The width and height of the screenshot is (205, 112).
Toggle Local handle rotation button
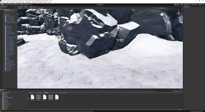(27, 5)
